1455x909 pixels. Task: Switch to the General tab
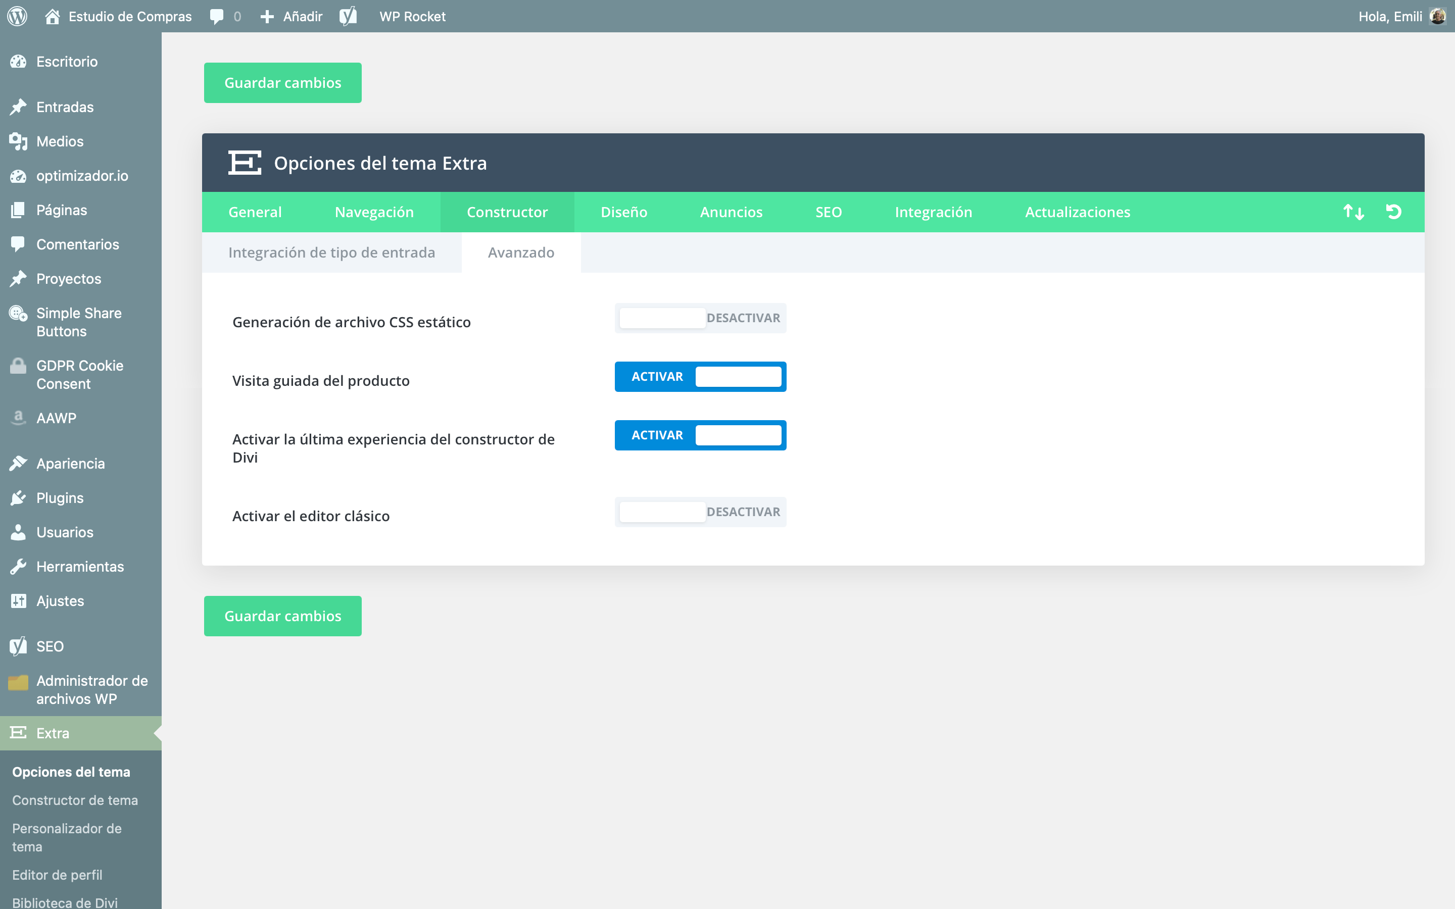tap(255, 212)
